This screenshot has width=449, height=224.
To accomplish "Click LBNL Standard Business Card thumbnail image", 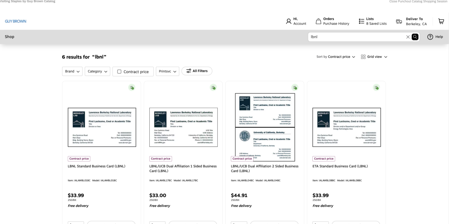I will (102, 127).
